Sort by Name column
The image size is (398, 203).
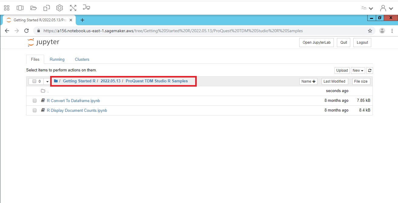coord(309,81)
